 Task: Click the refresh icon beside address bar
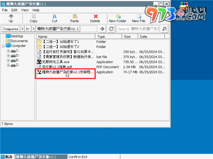tap(111, 29)
